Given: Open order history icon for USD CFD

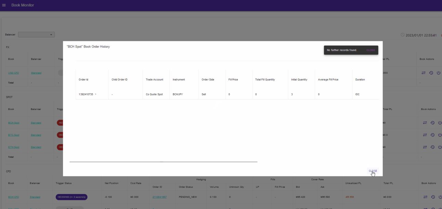Looking at the screenshot, I should coord(431,73).
